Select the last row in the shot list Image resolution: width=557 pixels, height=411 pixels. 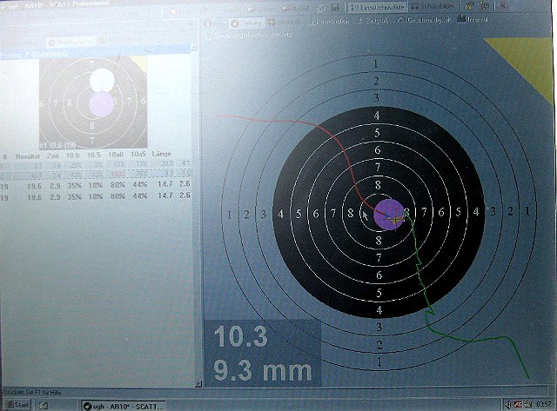[96, 196]
